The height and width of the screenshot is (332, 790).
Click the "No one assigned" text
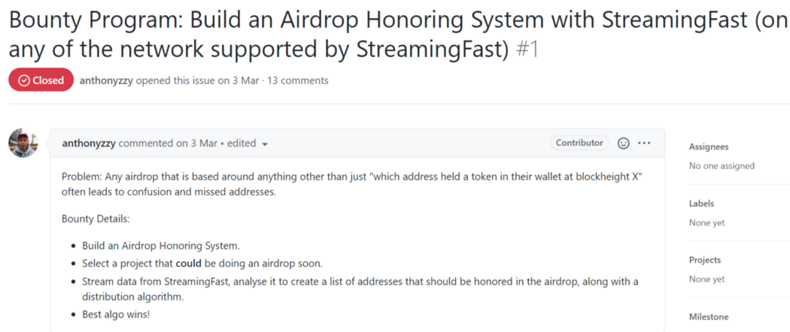point(722,165)
